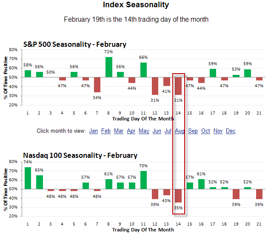
Task: Open the Jul month link
Action: pyautogui.click(x=168, y=131)
